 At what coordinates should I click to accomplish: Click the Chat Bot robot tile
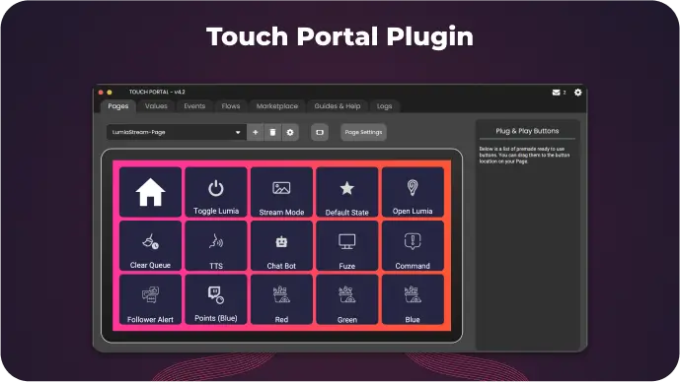tap(281, 246)
